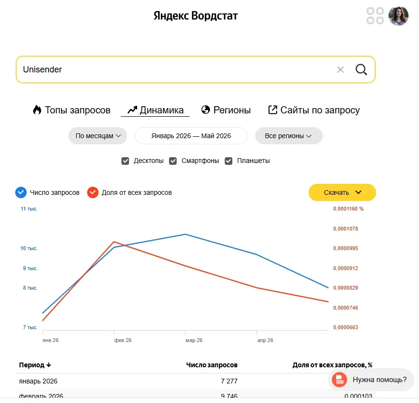
Task: Switch to Динамика tab
Action: click(x=155, y=110)
